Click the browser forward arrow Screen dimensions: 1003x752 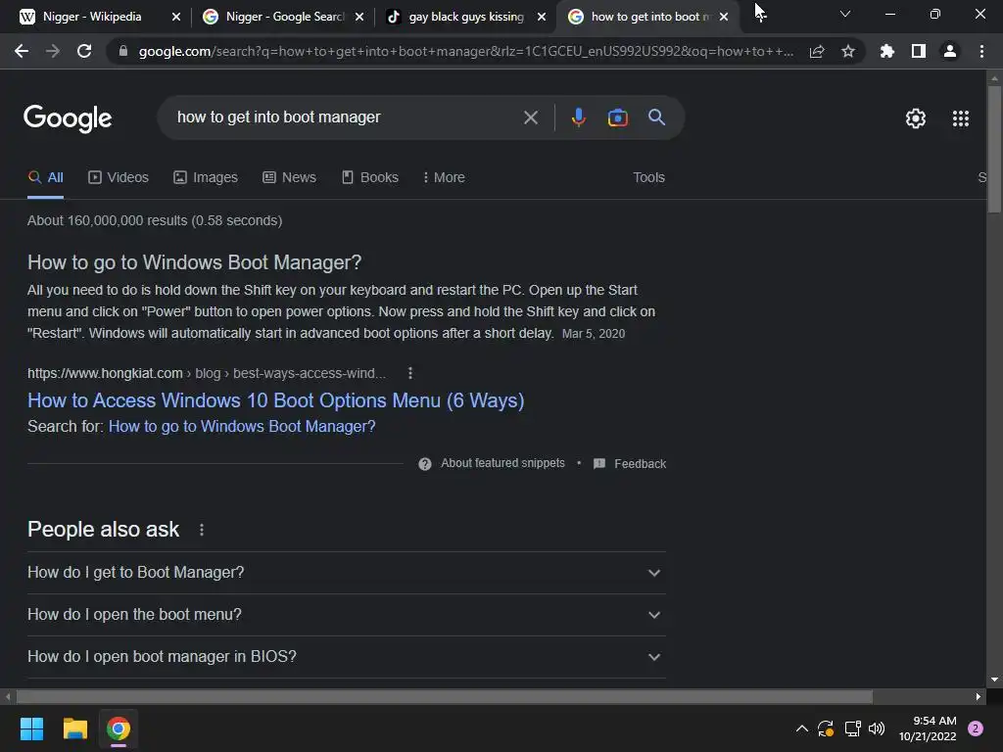(x=53, y=51)
